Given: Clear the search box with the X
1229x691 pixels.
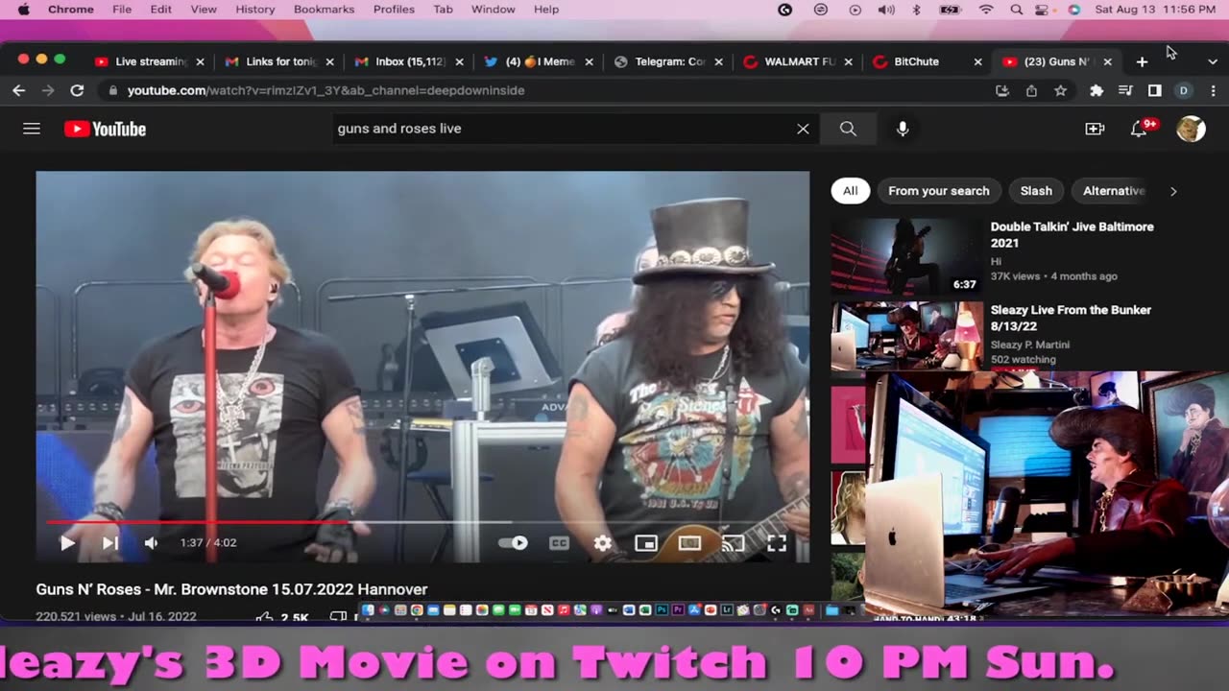Looking at the screenshot, I should click(x=803, y=129).
